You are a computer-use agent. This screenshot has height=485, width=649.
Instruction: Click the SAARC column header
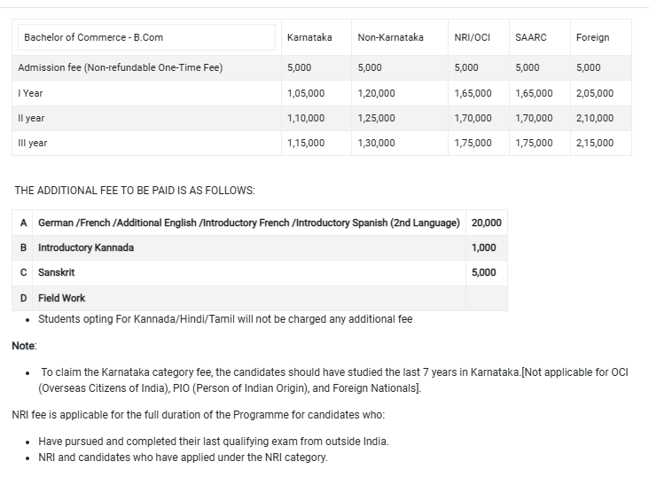[x=530, y=37]
